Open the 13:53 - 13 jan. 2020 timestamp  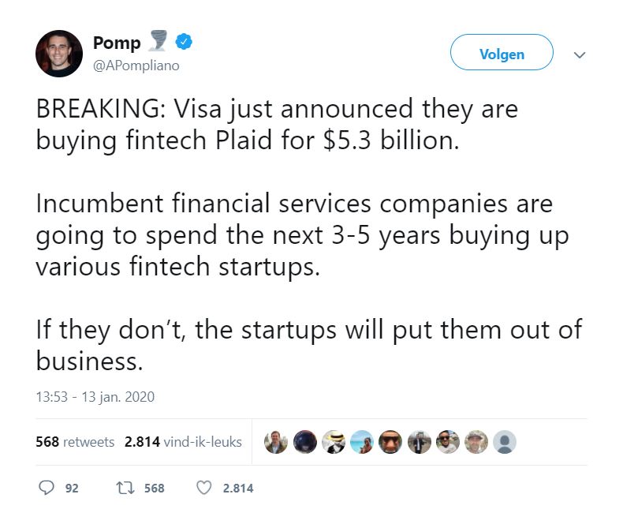pyautogui.click(x=95, y=397)
